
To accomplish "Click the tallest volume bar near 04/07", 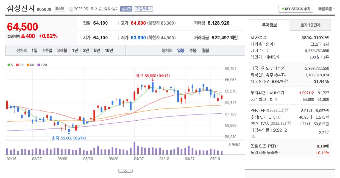I will click(x=135, y=148).
